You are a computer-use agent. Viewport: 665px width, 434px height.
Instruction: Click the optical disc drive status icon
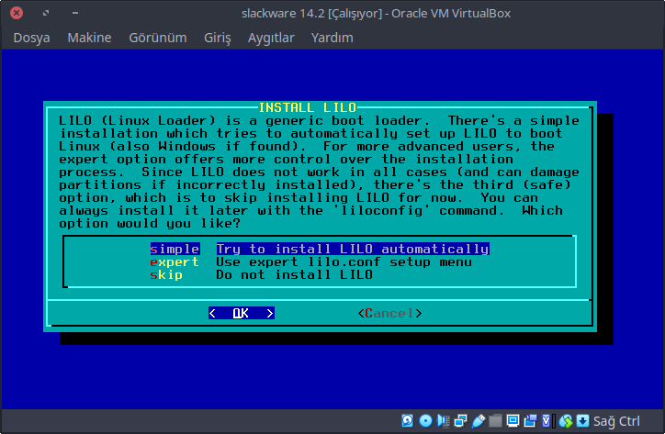pos(425,421)
